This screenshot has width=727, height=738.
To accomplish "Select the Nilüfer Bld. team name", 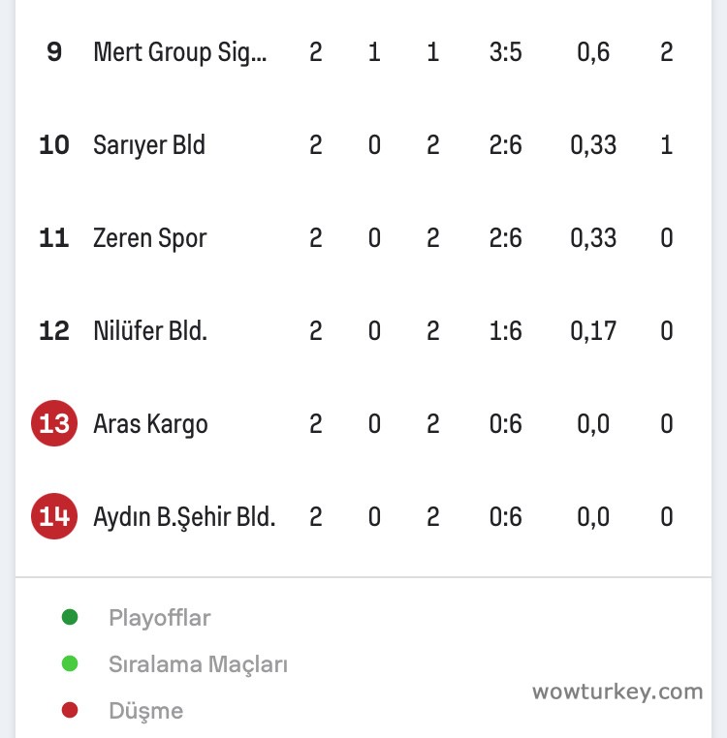I will (150, 331).
